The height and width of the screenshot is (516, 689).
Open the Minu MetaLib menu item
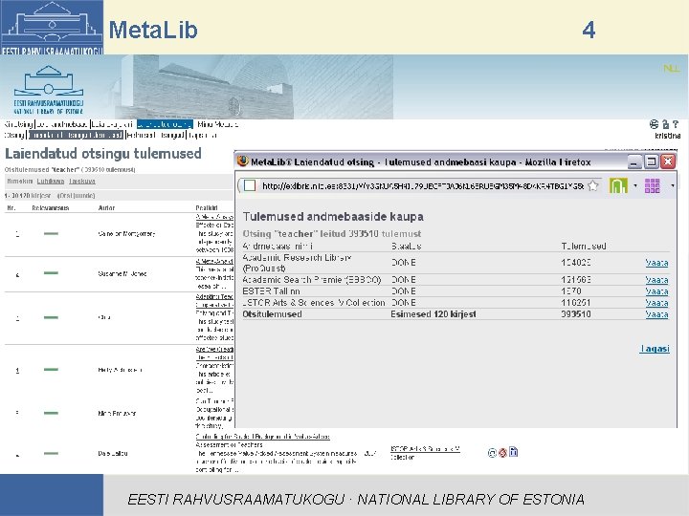tap(217, 124)
